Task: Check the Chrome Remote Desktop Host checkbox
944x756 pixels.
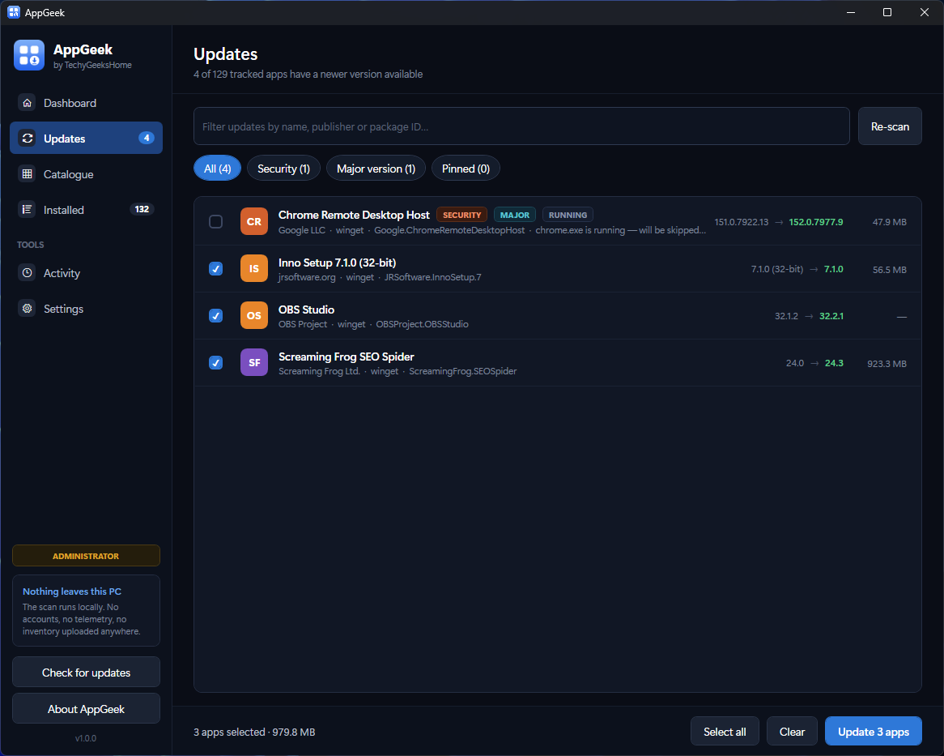Action: point(215,222)
